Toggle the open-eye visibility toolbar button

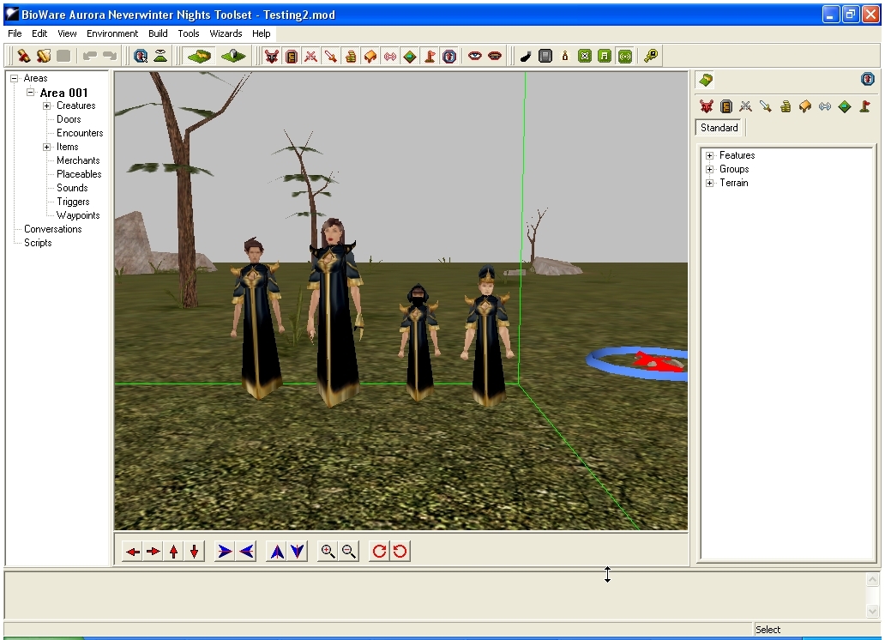[474, 56]
